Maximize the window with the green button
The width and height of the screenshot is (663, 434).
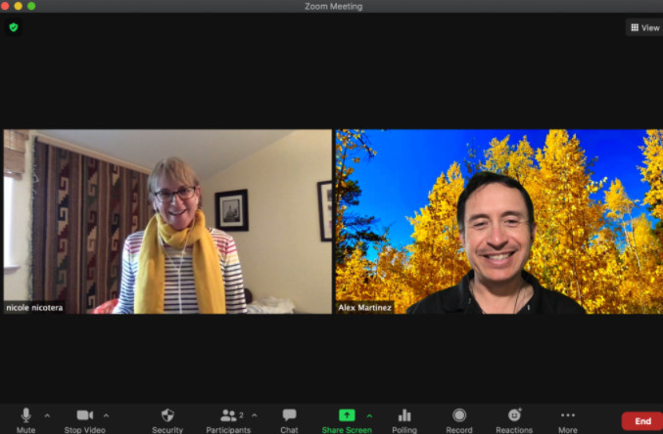click(x=31, y=6)
